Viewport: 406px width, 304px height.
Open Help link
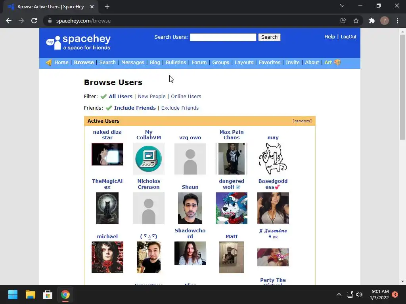click(329, 37)
